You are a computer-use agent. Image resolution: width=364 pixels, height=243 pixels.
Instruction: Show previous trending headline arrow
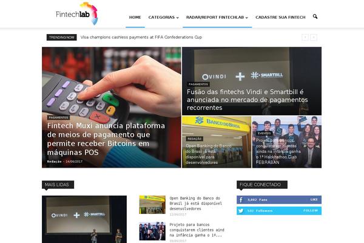[x=305, y=38]
